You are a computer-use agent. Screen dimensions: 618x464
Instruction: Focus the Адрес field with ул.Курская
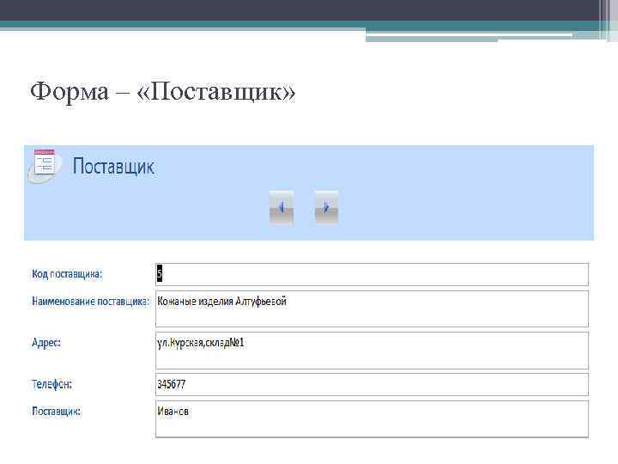tap(372, 351)
